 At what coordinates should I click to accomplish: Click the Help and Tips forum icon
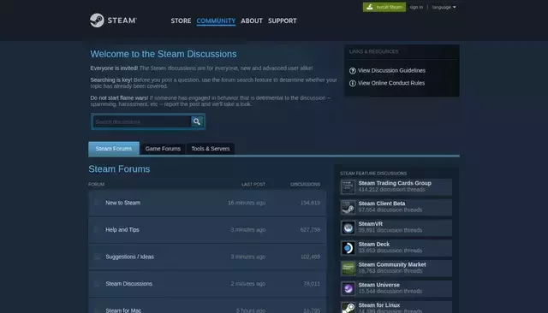click(x=97, y=229)
